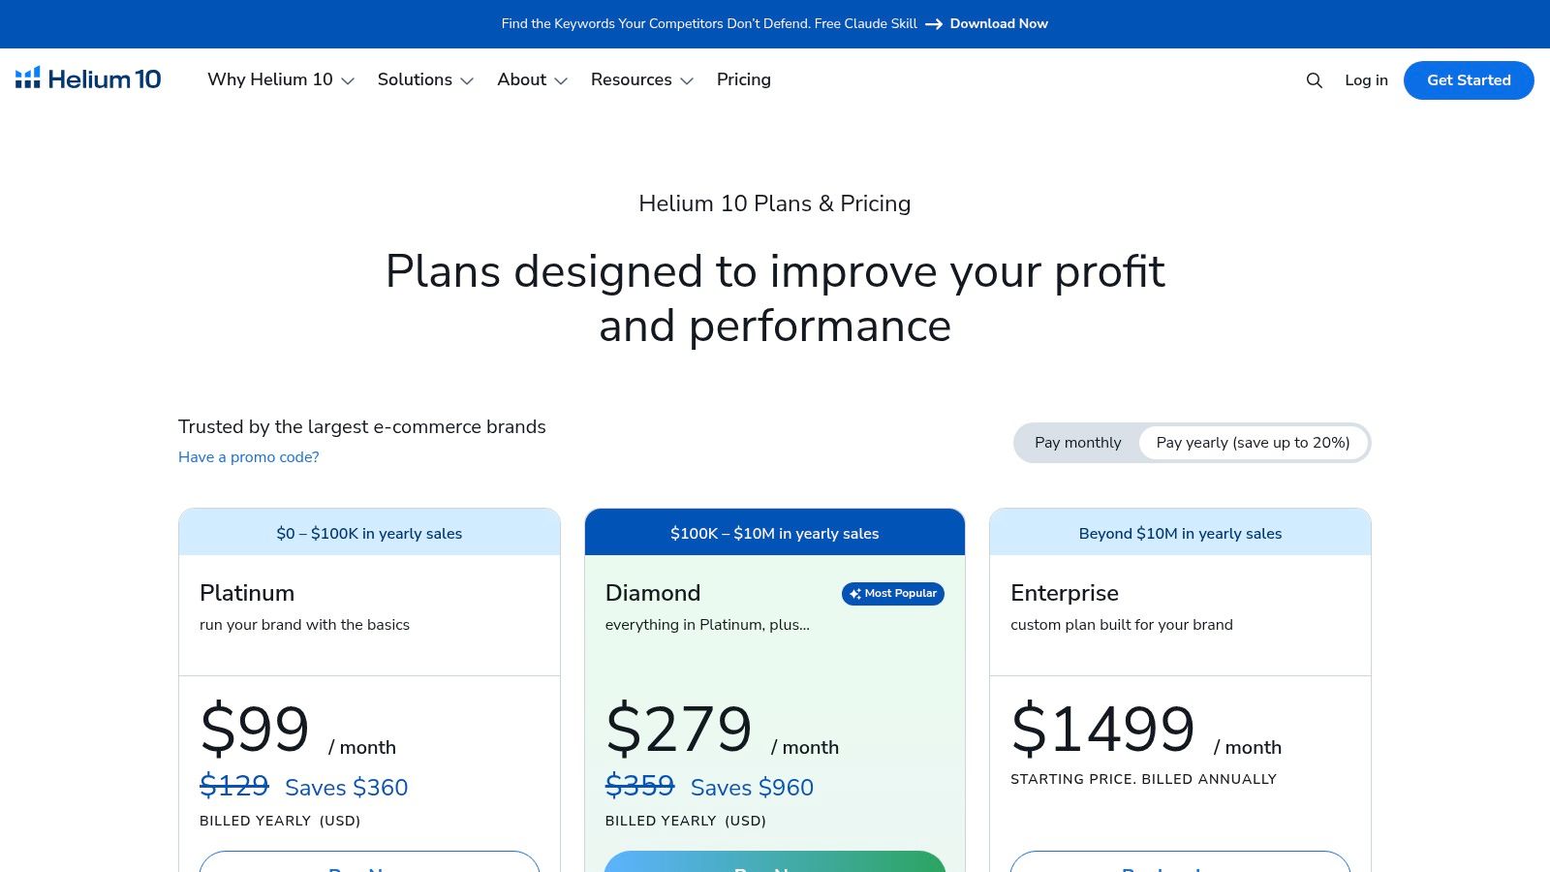Go to the Pricing page
Viewport: 1550px width, 872px height.
tap(744, 79)
